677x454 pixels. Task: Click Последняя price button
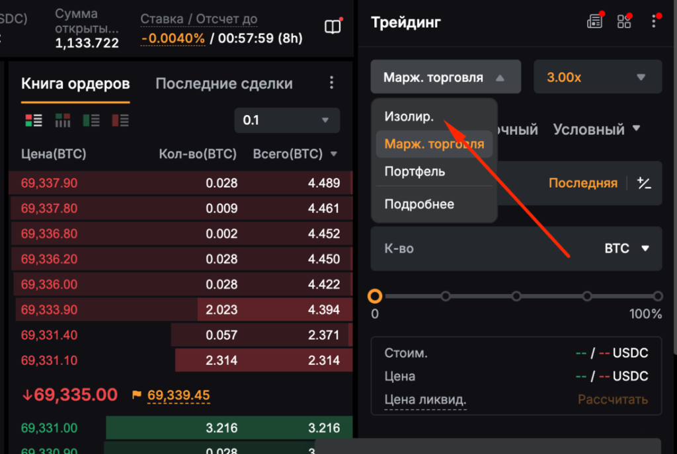pyautogui.click(x=582, y=183)
